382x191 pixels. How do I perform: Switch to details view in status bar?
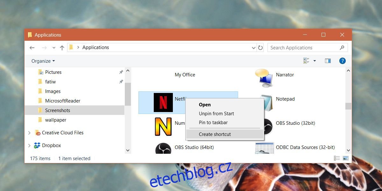(x=337, y=158)
